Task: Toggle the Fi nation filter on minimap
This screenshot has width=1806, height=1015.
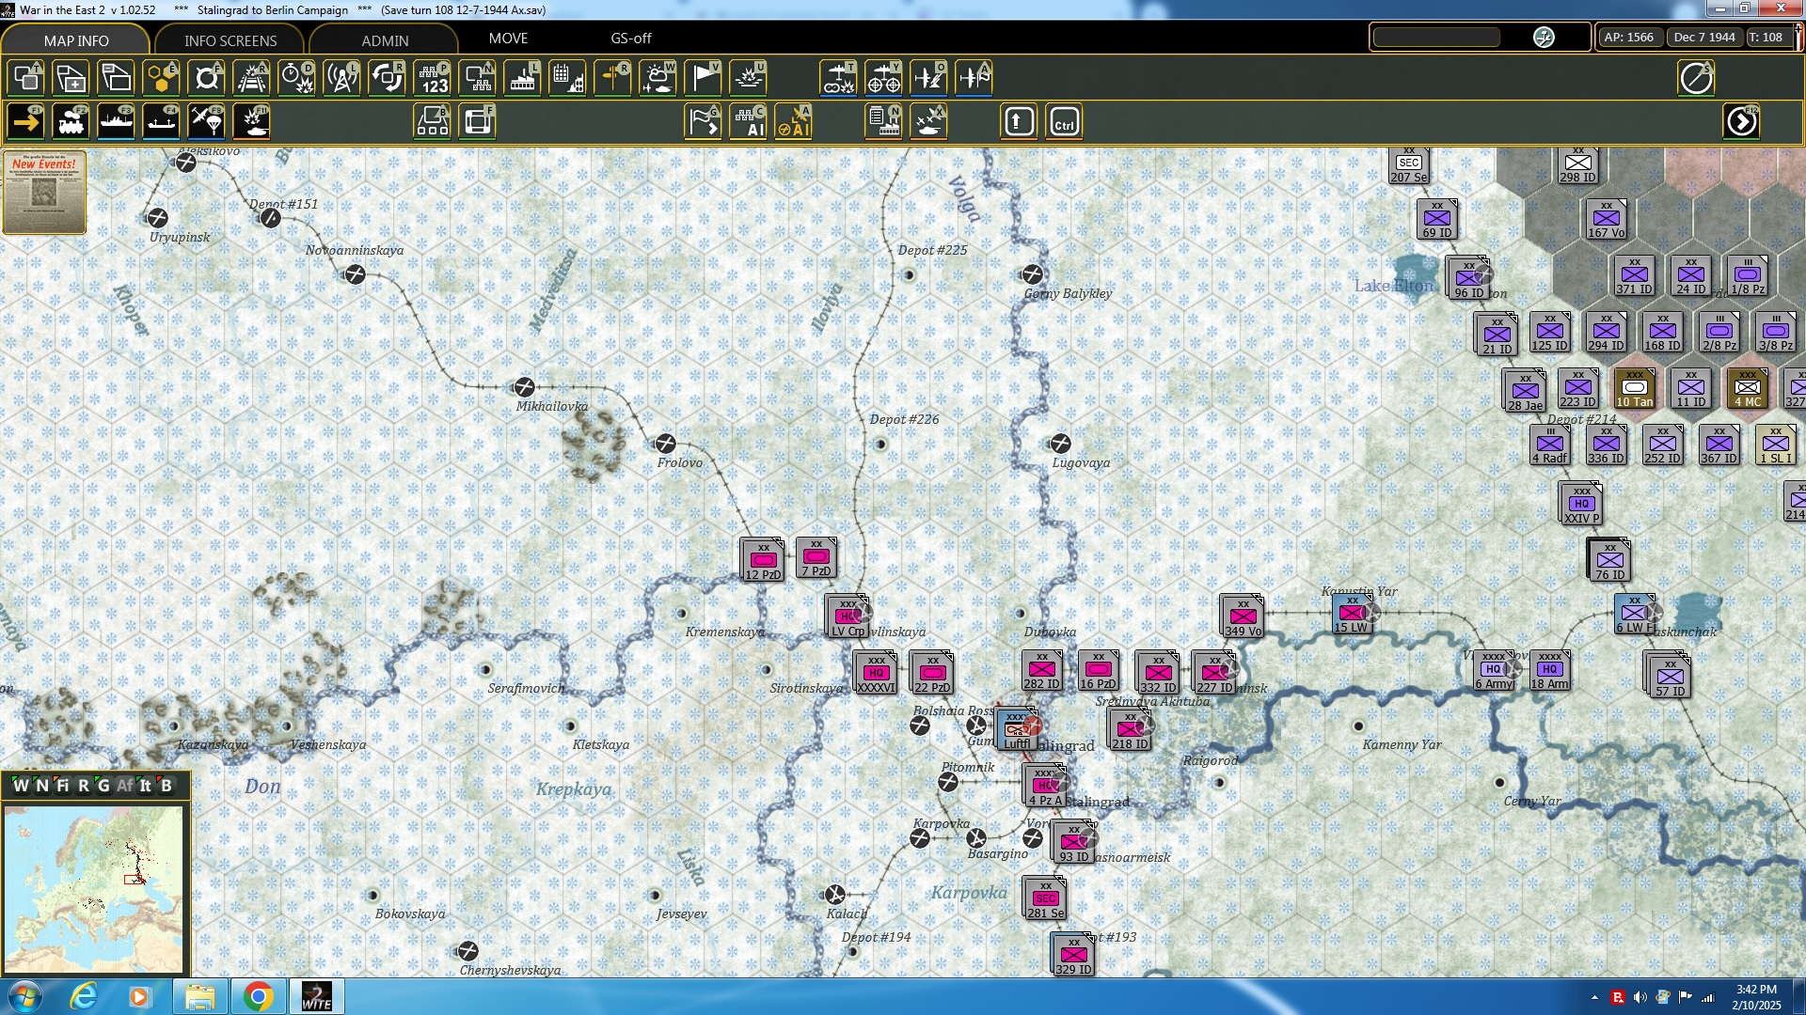Action: coord(63,785)
